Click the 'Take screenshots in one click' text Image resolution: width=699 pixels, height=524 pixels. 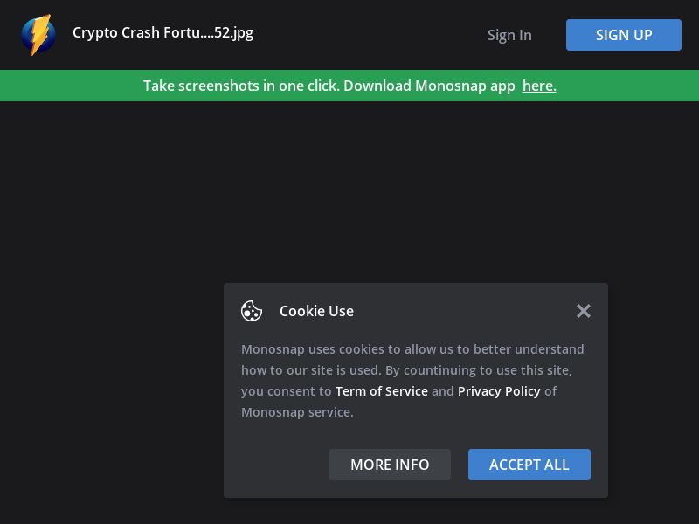coord(241,86)
